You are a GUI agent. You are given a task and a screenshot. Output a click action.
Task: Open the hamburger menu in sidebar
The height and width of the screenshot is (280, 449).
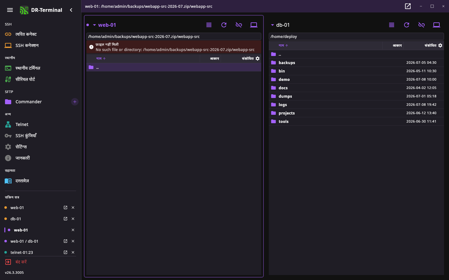[10, 10]
